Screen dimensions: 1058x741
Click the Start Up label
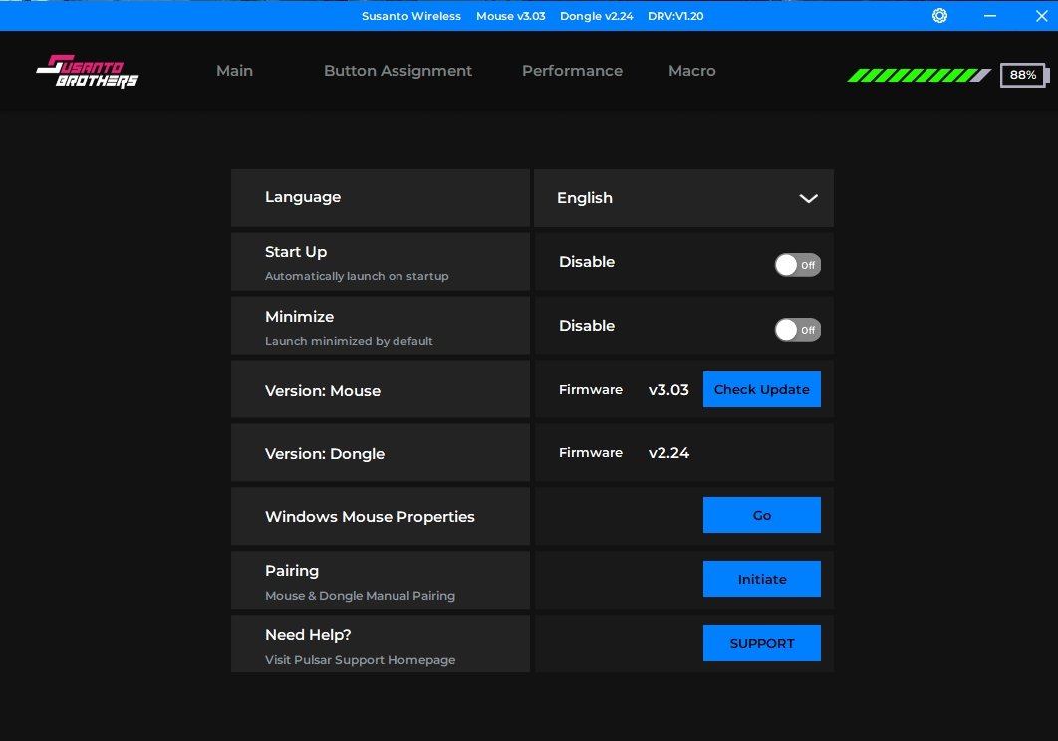[296, 252]
